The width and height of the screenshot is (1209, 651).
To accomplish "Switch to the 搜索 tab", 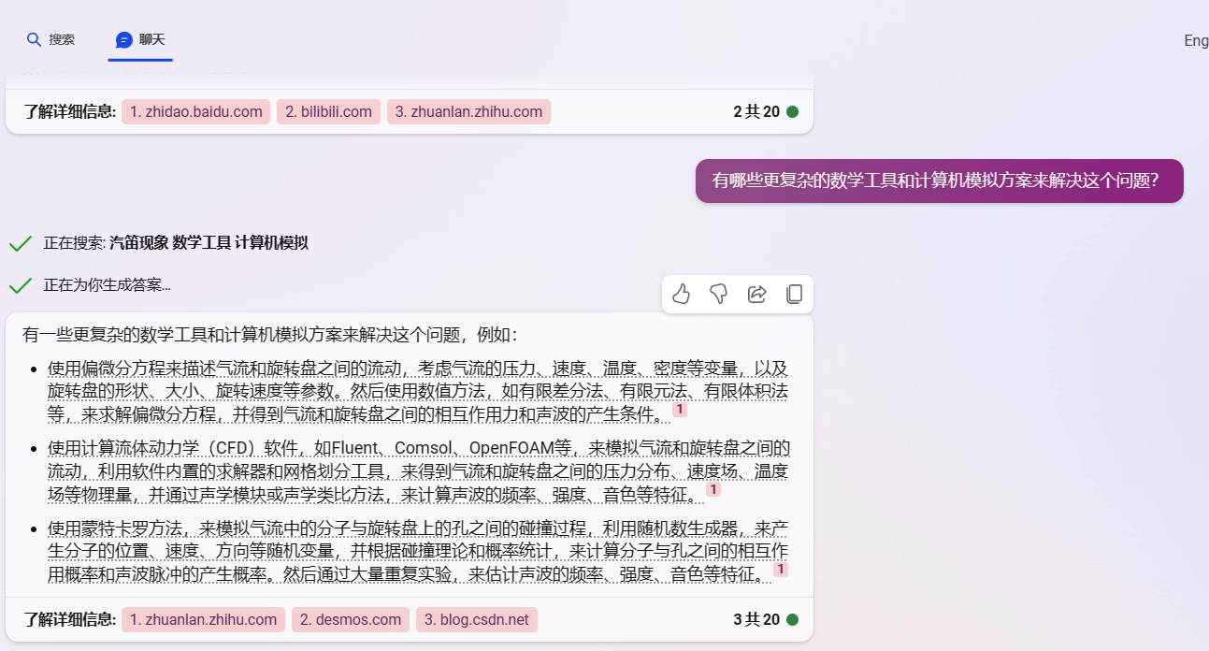I will click(x=50, y=39).
